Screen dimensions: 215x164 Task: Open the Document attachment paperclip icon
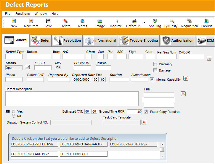point(117,21)
